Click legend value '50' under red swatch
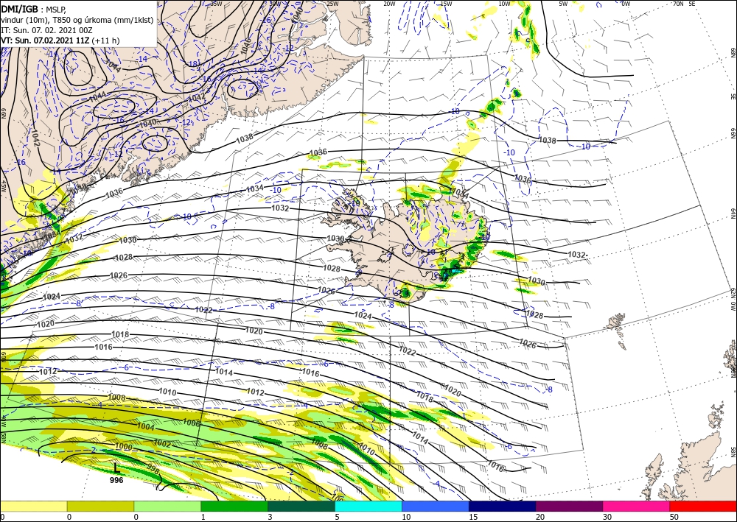 click(674, 517)
